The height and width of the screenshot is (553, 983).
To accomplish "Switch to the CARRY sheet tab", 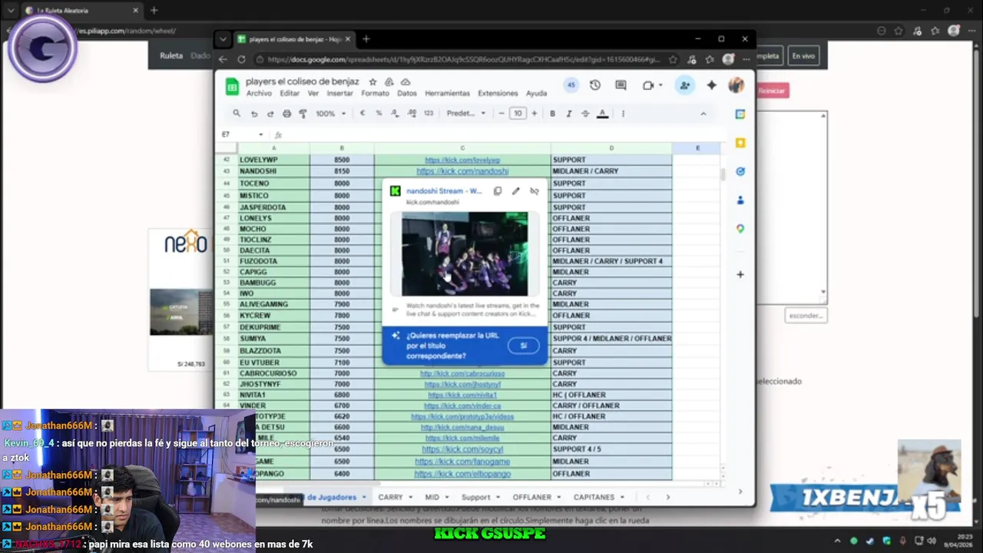I will tap(390, 497).
